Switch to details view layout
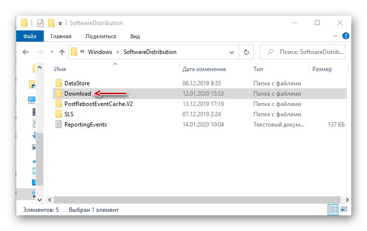This screenshot has height=231, width=367. [333, 210]
